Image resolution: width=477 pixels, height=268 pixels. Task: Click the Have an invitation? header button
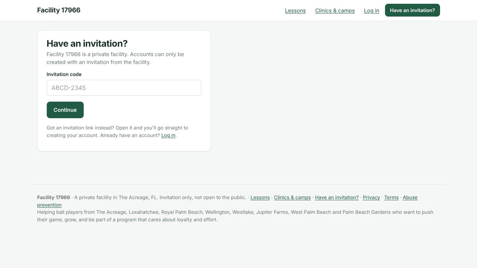412,10
